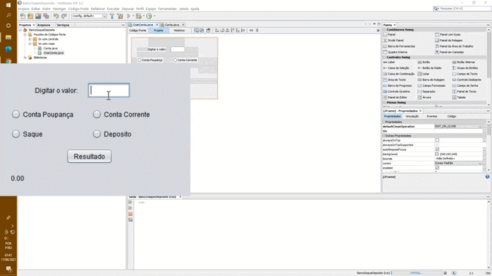Viewport: 492px width, 276px height.
Task: Click the Resultado button
Action: 89,156
